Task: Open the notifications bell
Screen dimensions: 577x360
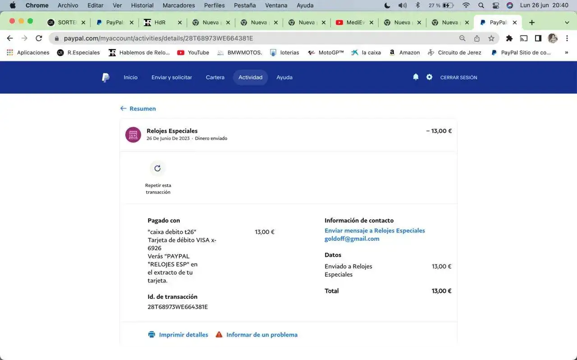Action: point(416,77)
